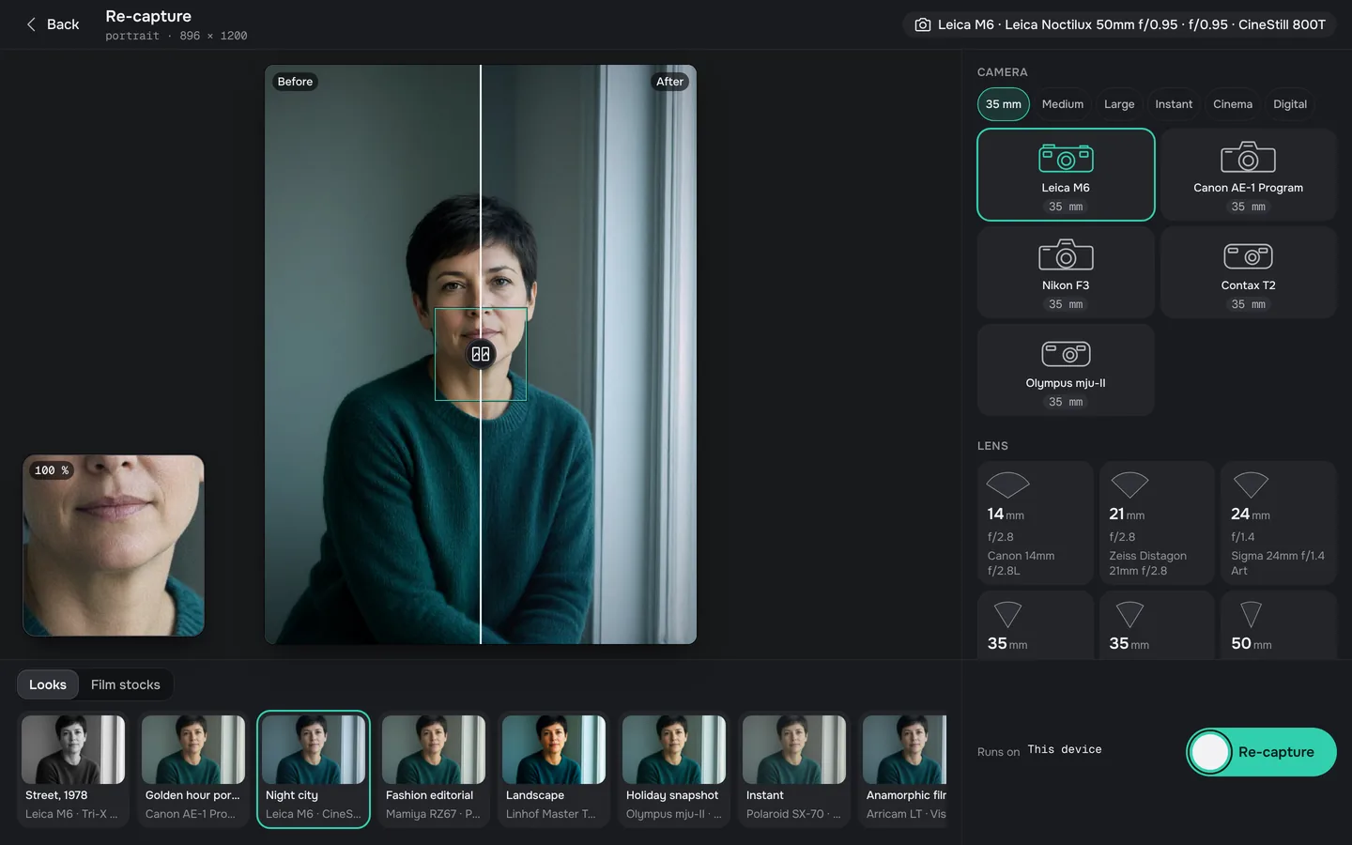Select the Contax T2 camera icon
The width and height of the screenshot is (1352, 845).
click(1248, 255)
